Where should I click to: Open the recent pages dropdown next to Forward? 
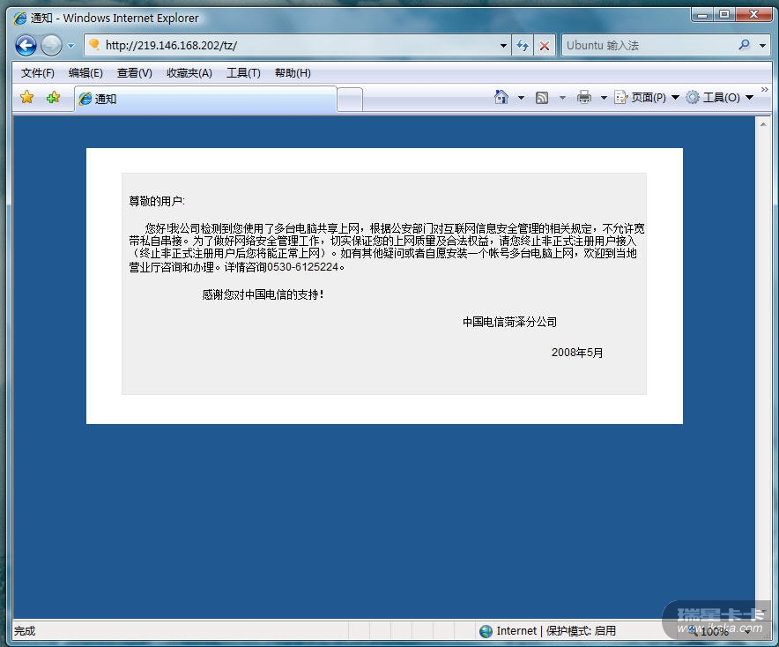pyautogui.click(x=71, y=46)
